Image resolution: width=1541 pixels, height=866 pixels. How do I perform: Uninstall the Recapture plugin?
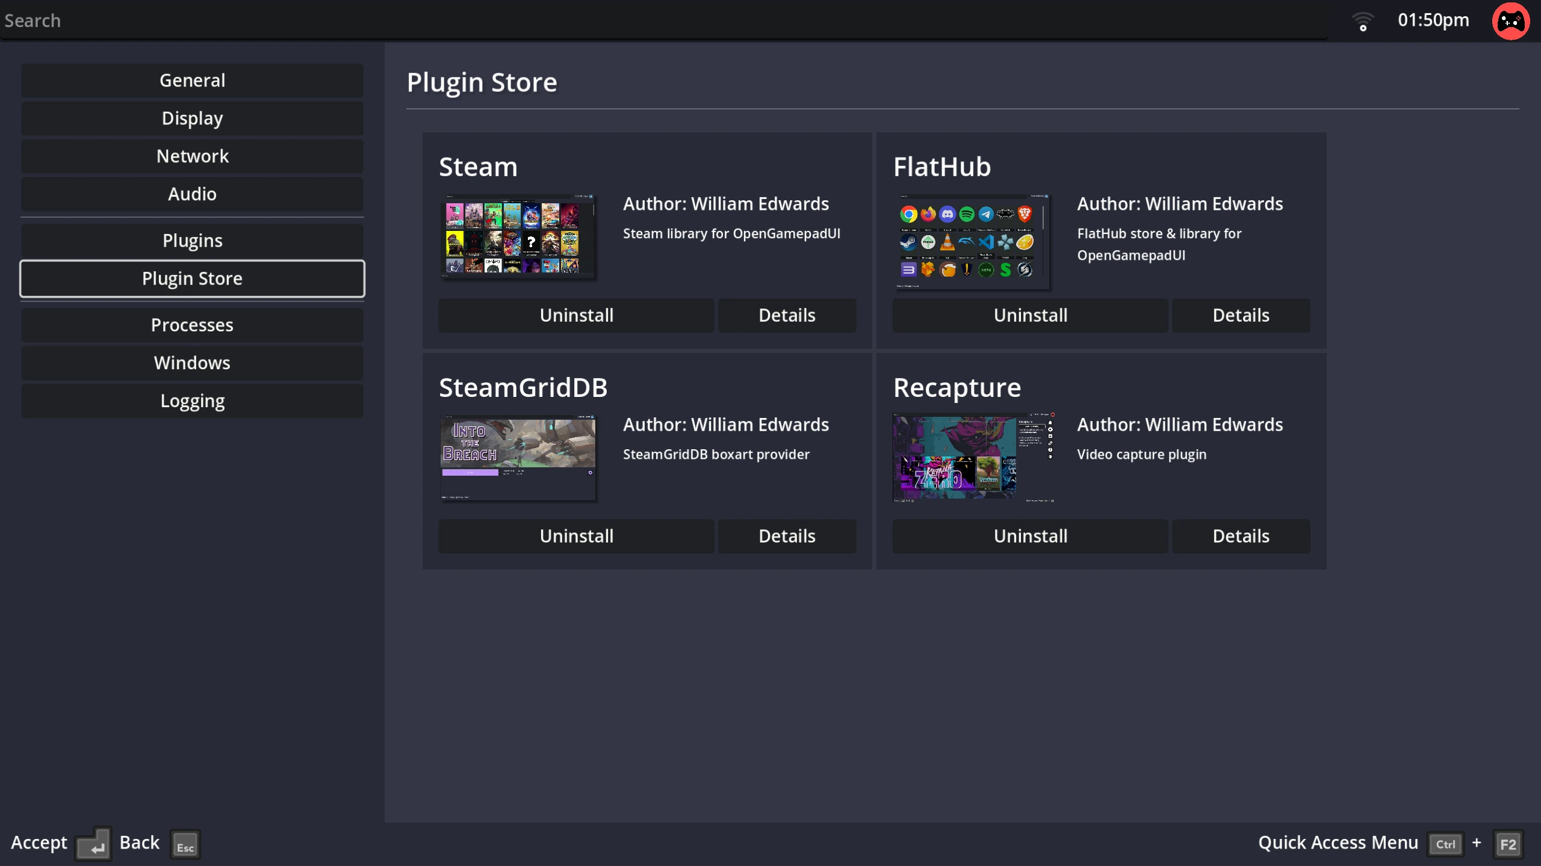coord(1030,536)
